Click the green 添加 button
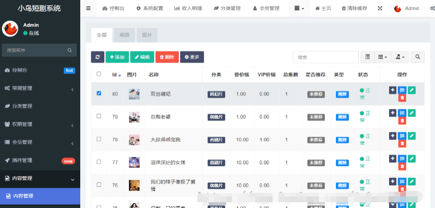 pyautogui.click(x=116, y=57)
